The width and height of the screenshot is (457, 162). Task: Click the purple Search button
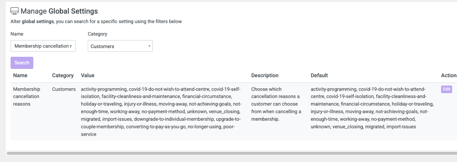point(22,63)
